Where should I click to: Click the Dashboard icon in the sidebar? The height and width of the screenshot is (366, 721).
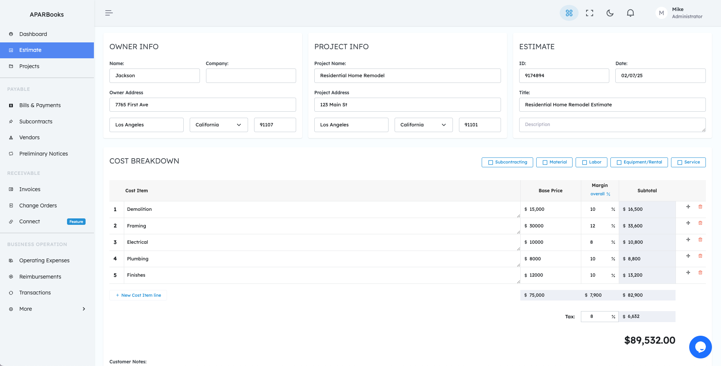11,34
